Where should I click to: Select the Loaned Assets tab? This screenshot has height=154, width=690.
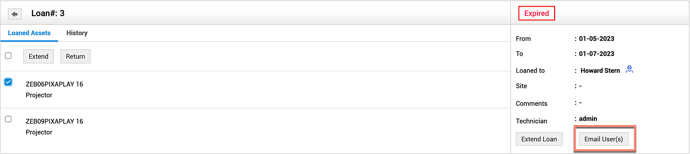click(29, 33)
